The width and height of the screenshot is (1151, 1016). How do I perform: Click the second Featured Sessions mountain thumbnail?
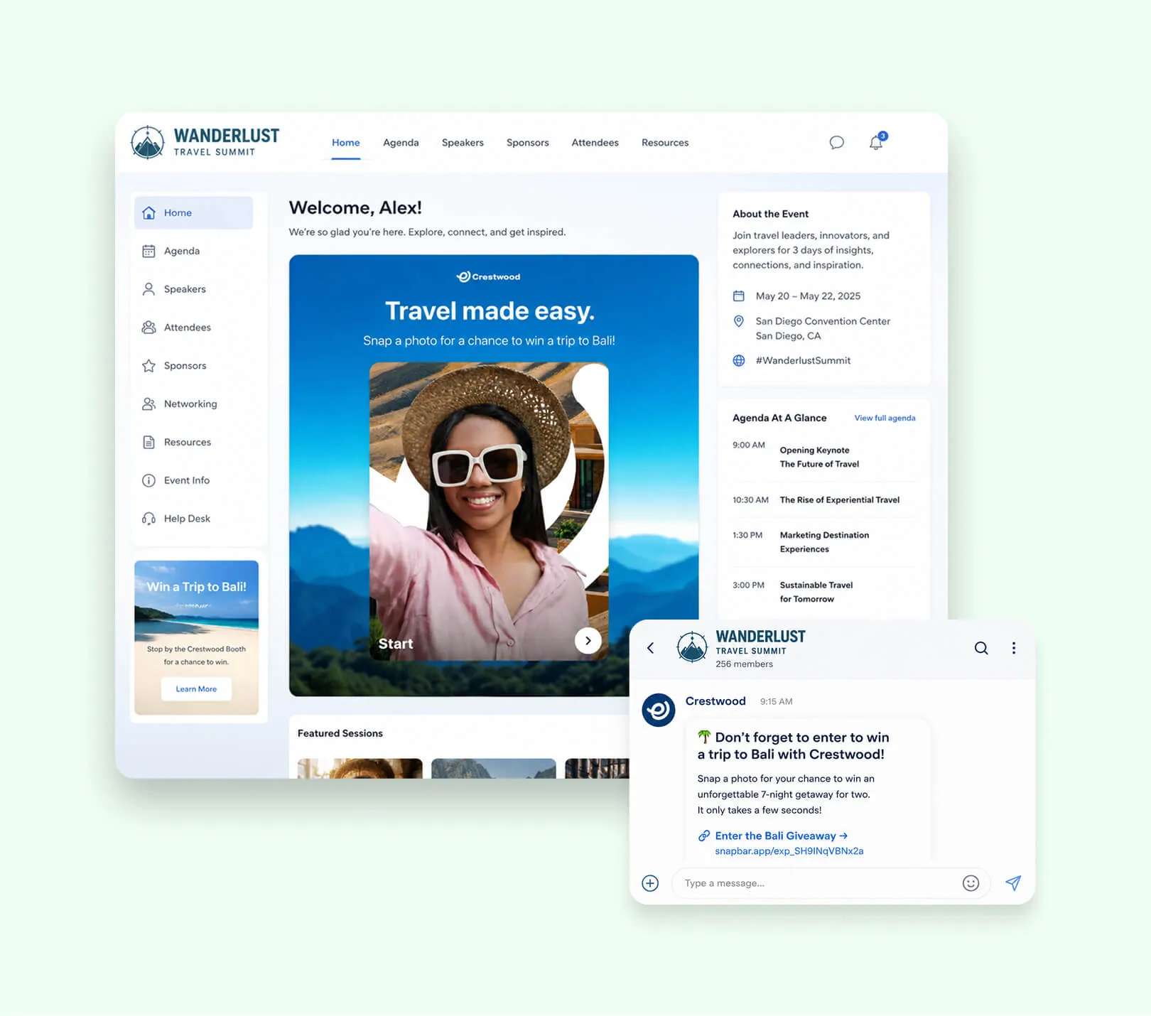tap(494, 768)
